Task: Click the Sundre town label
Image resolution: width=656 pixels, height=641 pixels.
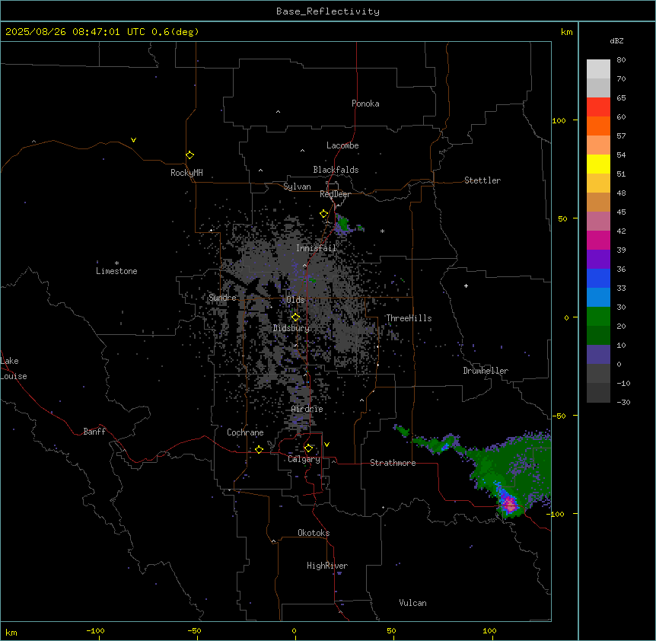Action: 222,298
